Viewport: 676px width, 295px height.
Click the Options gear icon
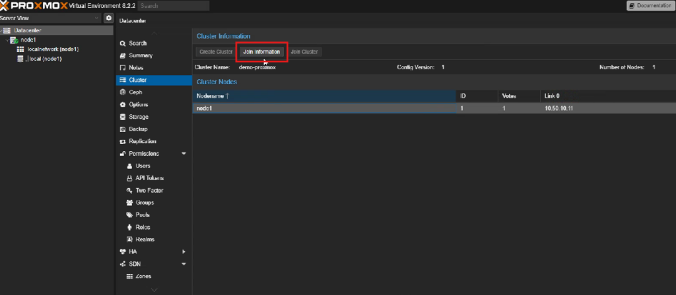pos(123,105)
